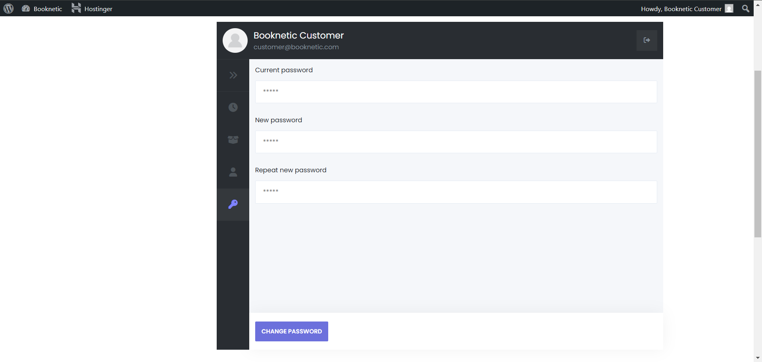
Task: Click the admin bar user avatar thumbnail
Action: 729,9
